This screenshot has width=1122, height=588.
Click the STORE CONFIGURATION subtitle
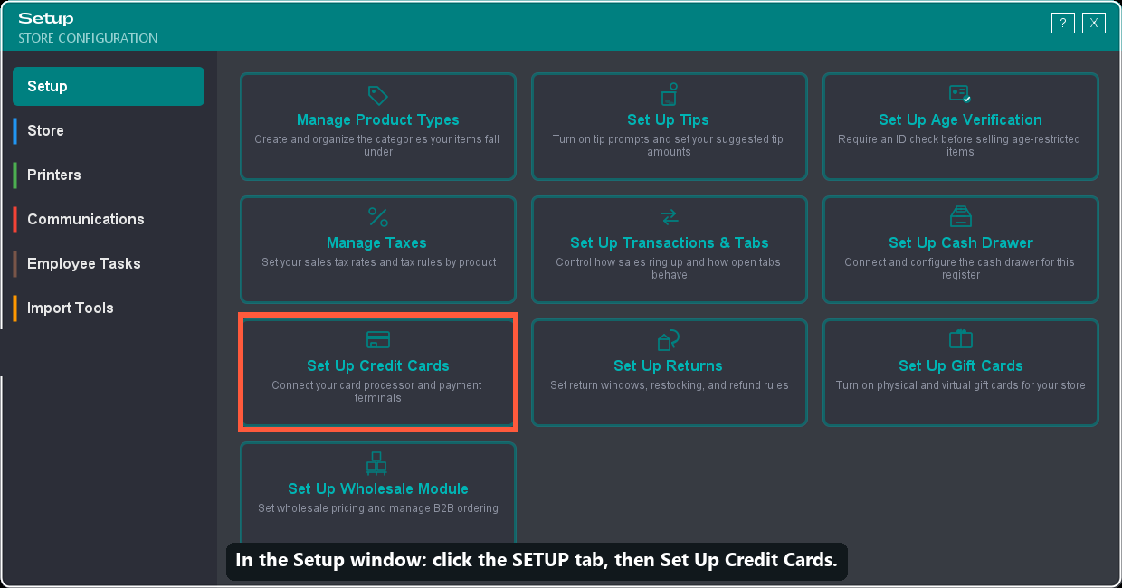[x=88, y=38]
